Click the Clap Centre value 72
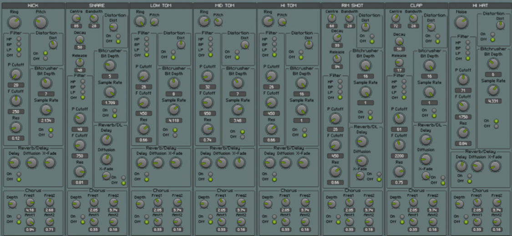This screenshot has height=236, width=512. pyautogui.click(x=396, y=26)
